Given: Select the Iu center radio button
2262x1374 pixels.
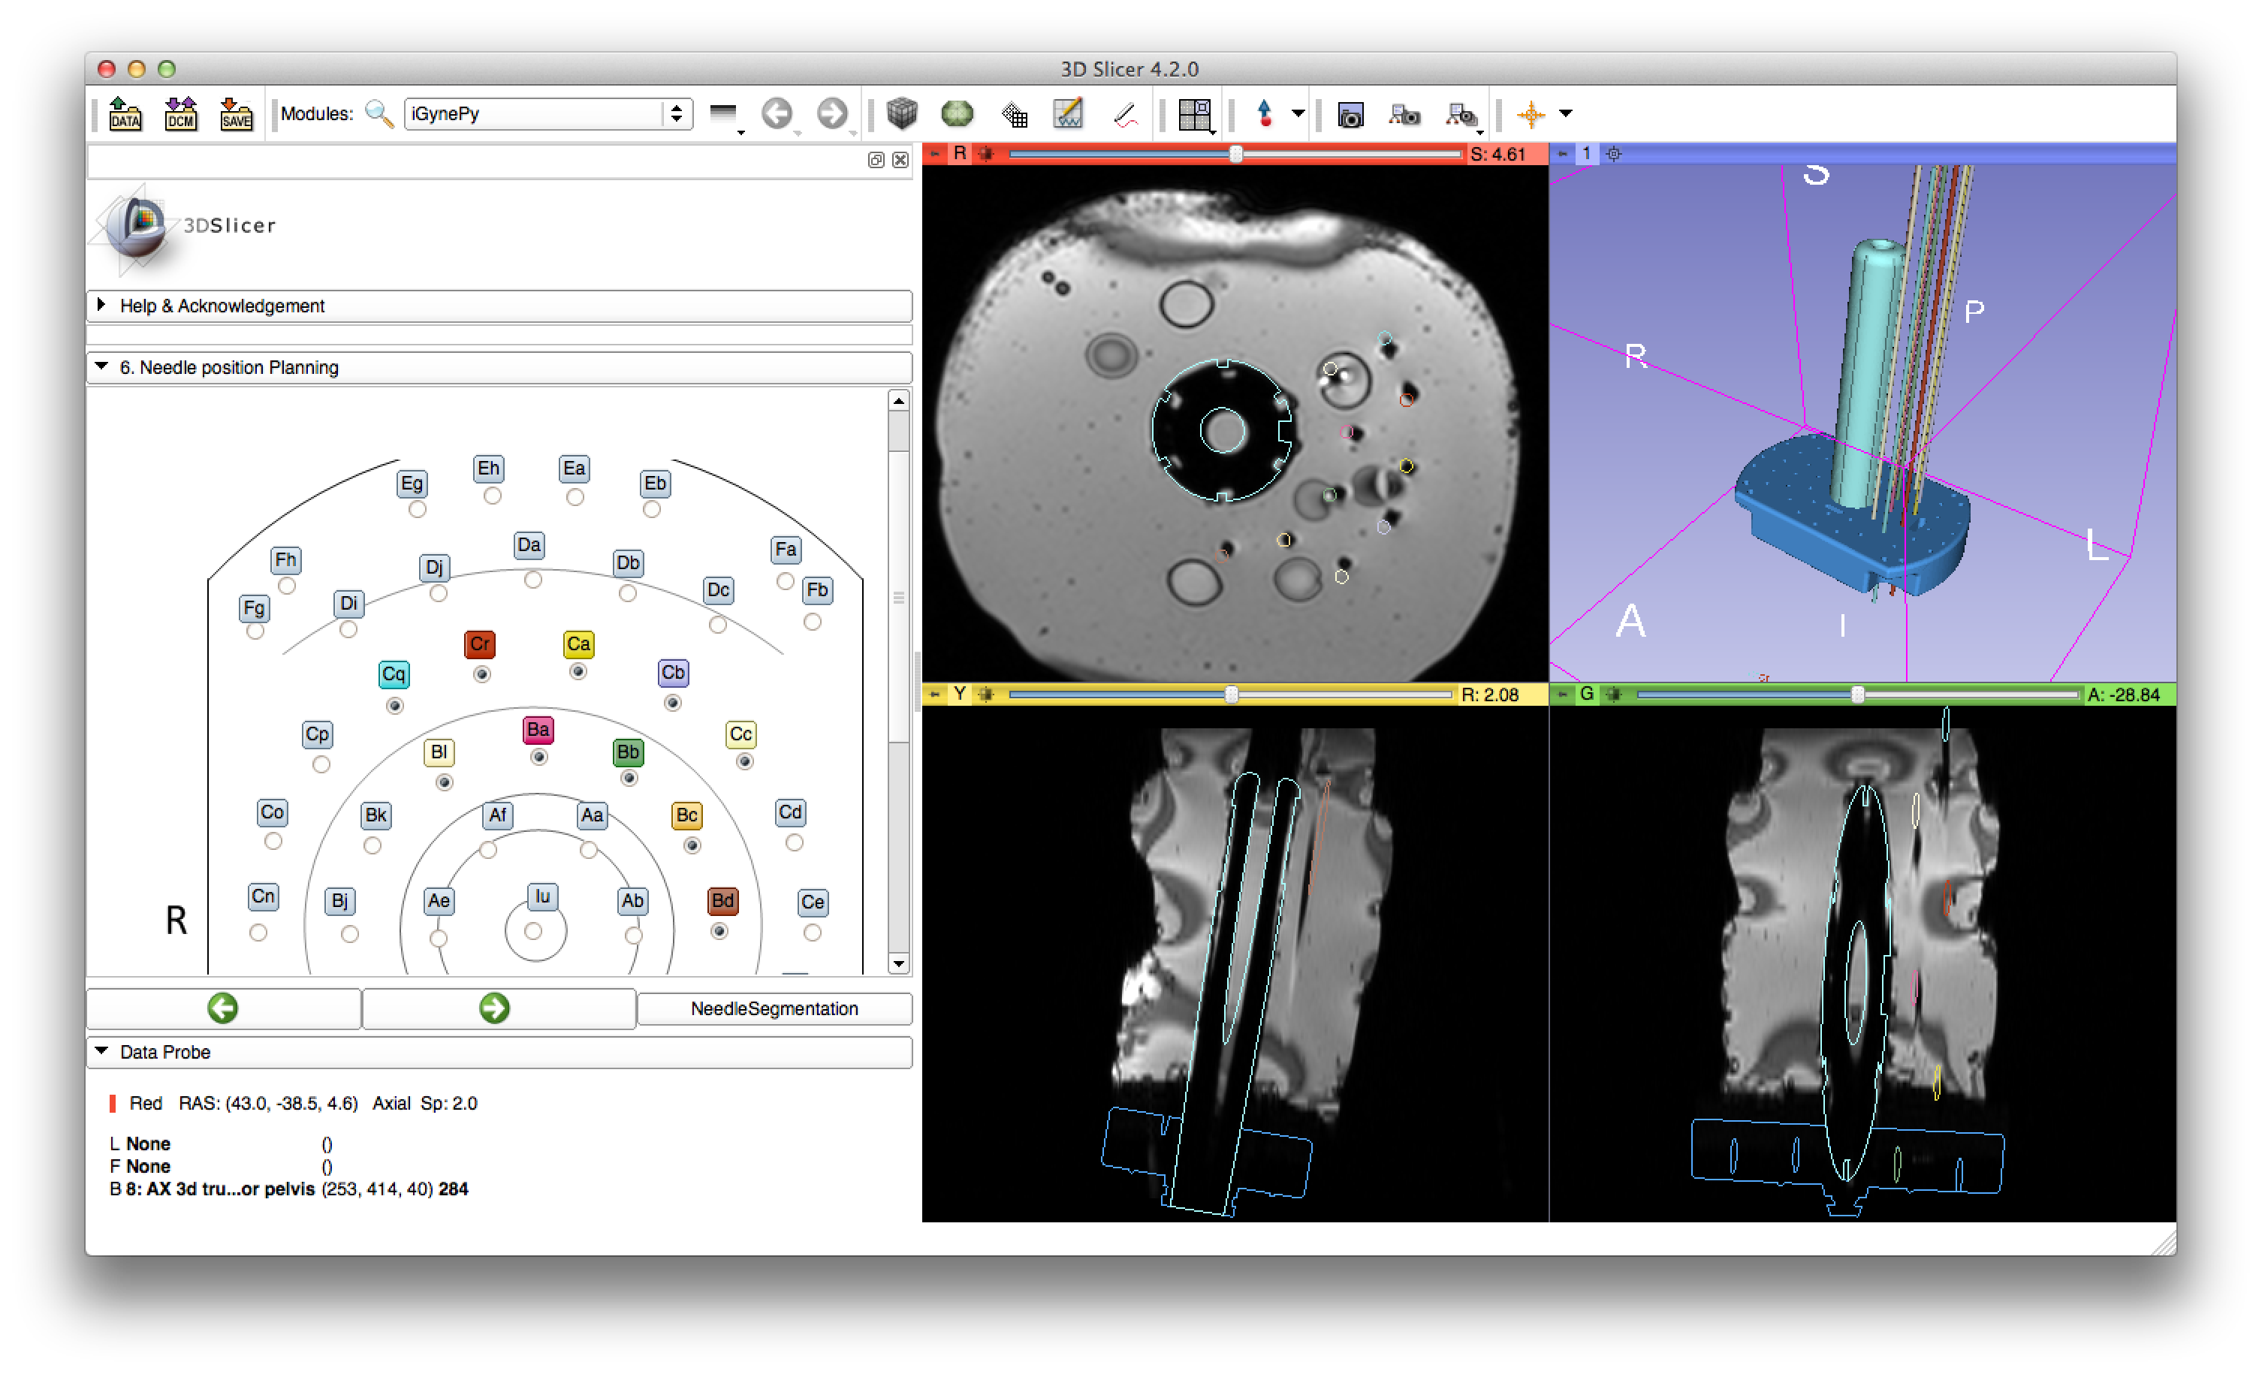Looking at the screenshot, I should pyautogui.click(x=533, y=932).
